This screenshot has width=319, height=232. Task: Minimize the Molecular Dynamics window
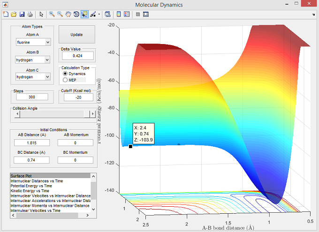[x=287, y=4]
